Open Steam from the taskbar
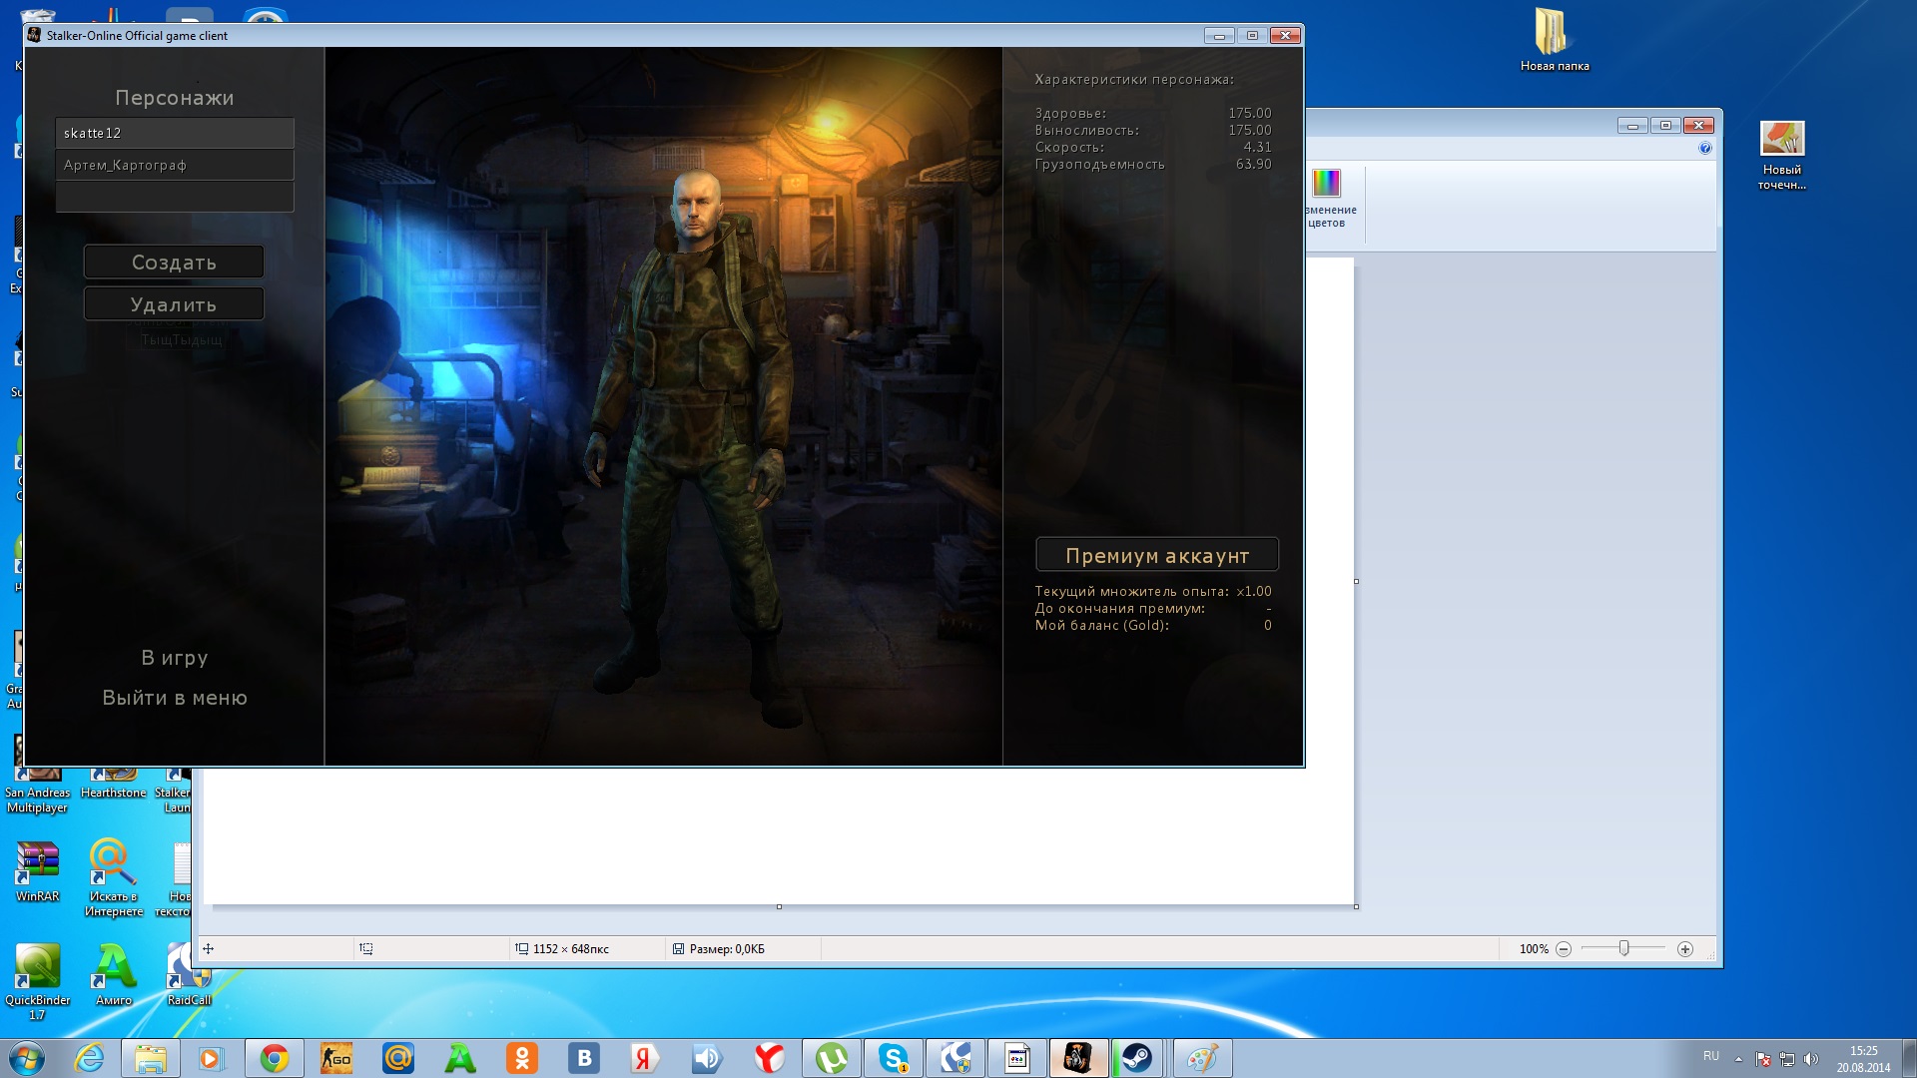The width and height of the screenshot is (1917, 1078). click(1136, 1058)
